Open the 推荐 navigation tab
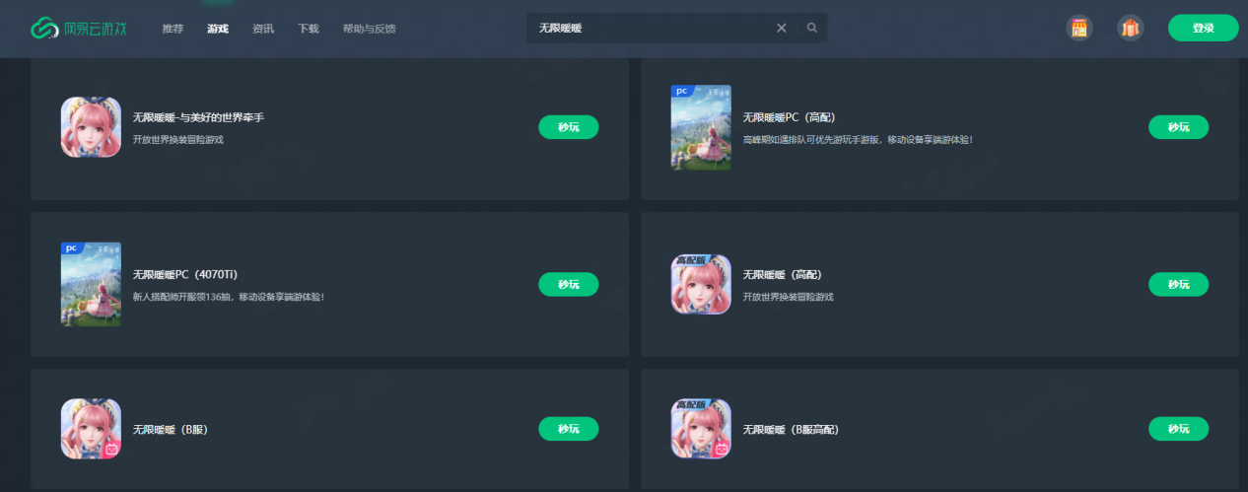 pos(173,29)
